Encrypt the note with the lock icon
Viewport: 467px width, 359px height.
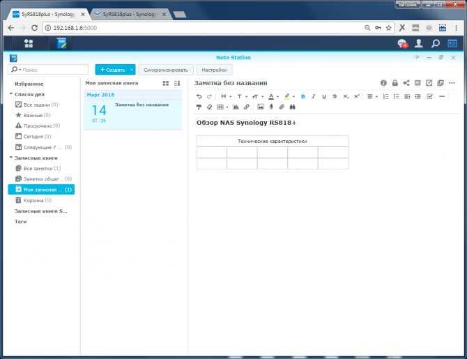point(395,83)
